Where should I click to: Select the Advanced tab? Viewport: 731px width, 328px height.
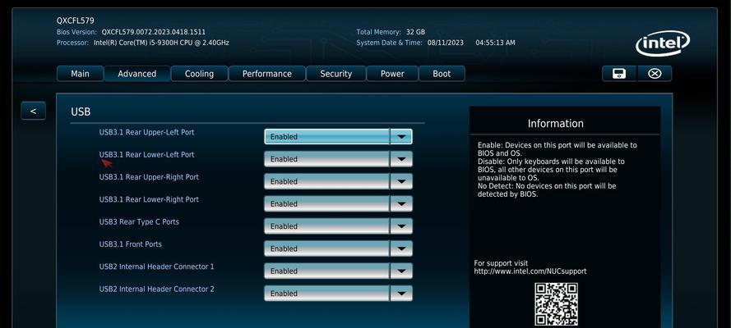[x=137, y=74]
